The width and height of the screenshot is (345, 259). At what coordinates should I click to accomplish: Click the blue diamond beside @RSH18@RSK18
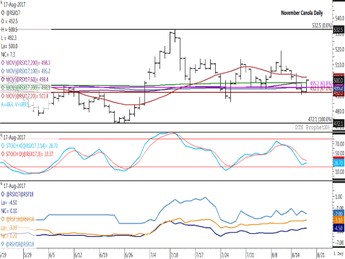pyautogui.click(x=3, y=244)
